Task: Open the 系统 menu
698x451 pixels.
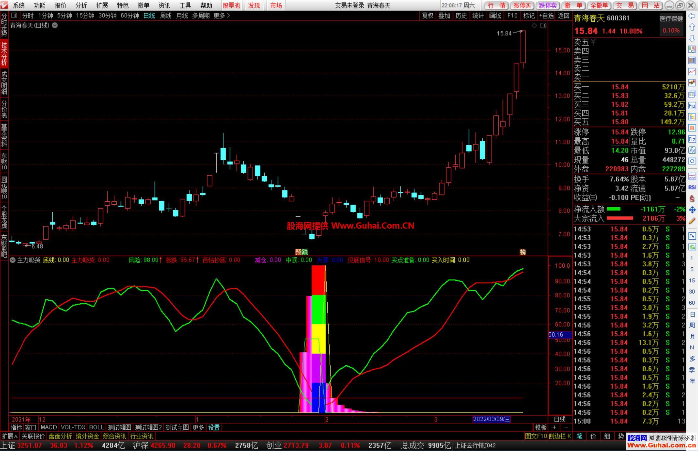Action: coord(19,5)
